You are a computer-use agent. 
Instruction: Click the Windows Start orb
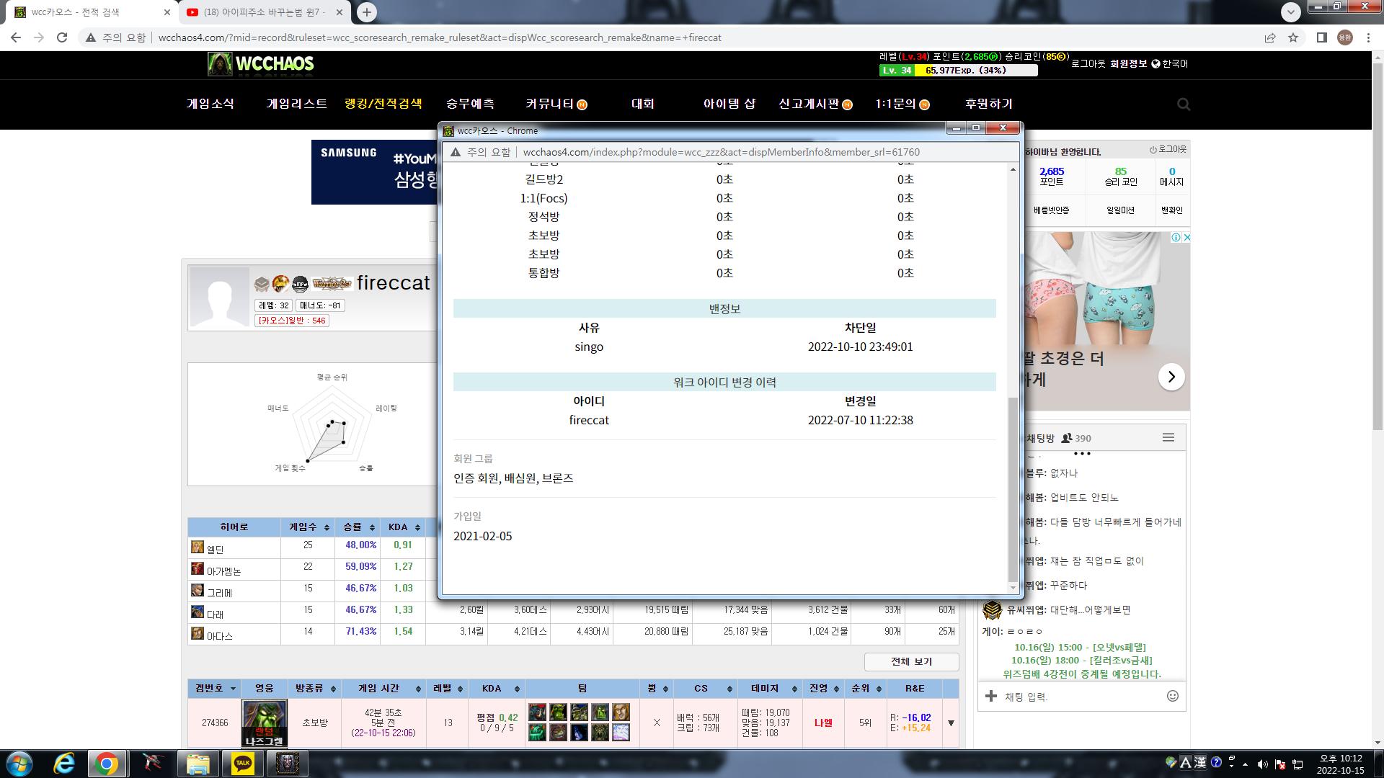(x=19, y=764)
